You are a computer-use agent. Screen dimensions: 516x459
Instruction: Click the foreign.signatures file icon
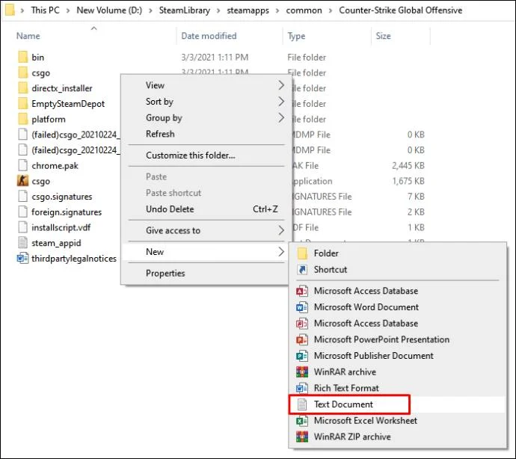(22, 212)
